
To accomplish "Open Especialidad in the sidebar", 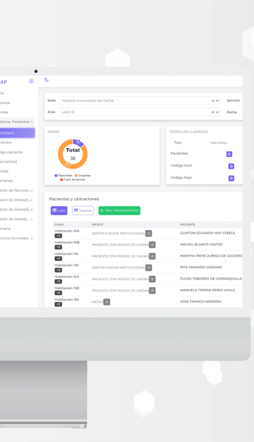I will (8, 162).
